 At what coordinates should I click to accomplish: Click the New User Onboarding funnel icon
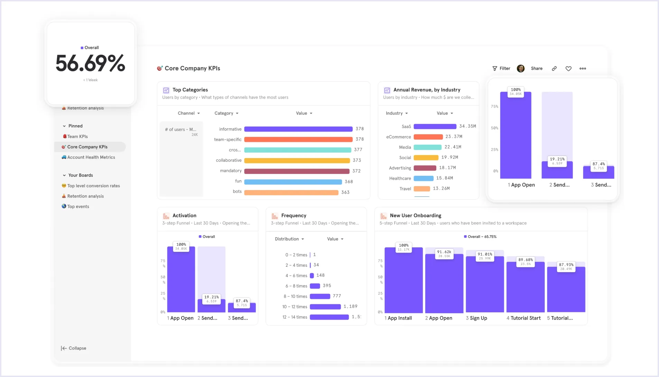click(383, 216)
